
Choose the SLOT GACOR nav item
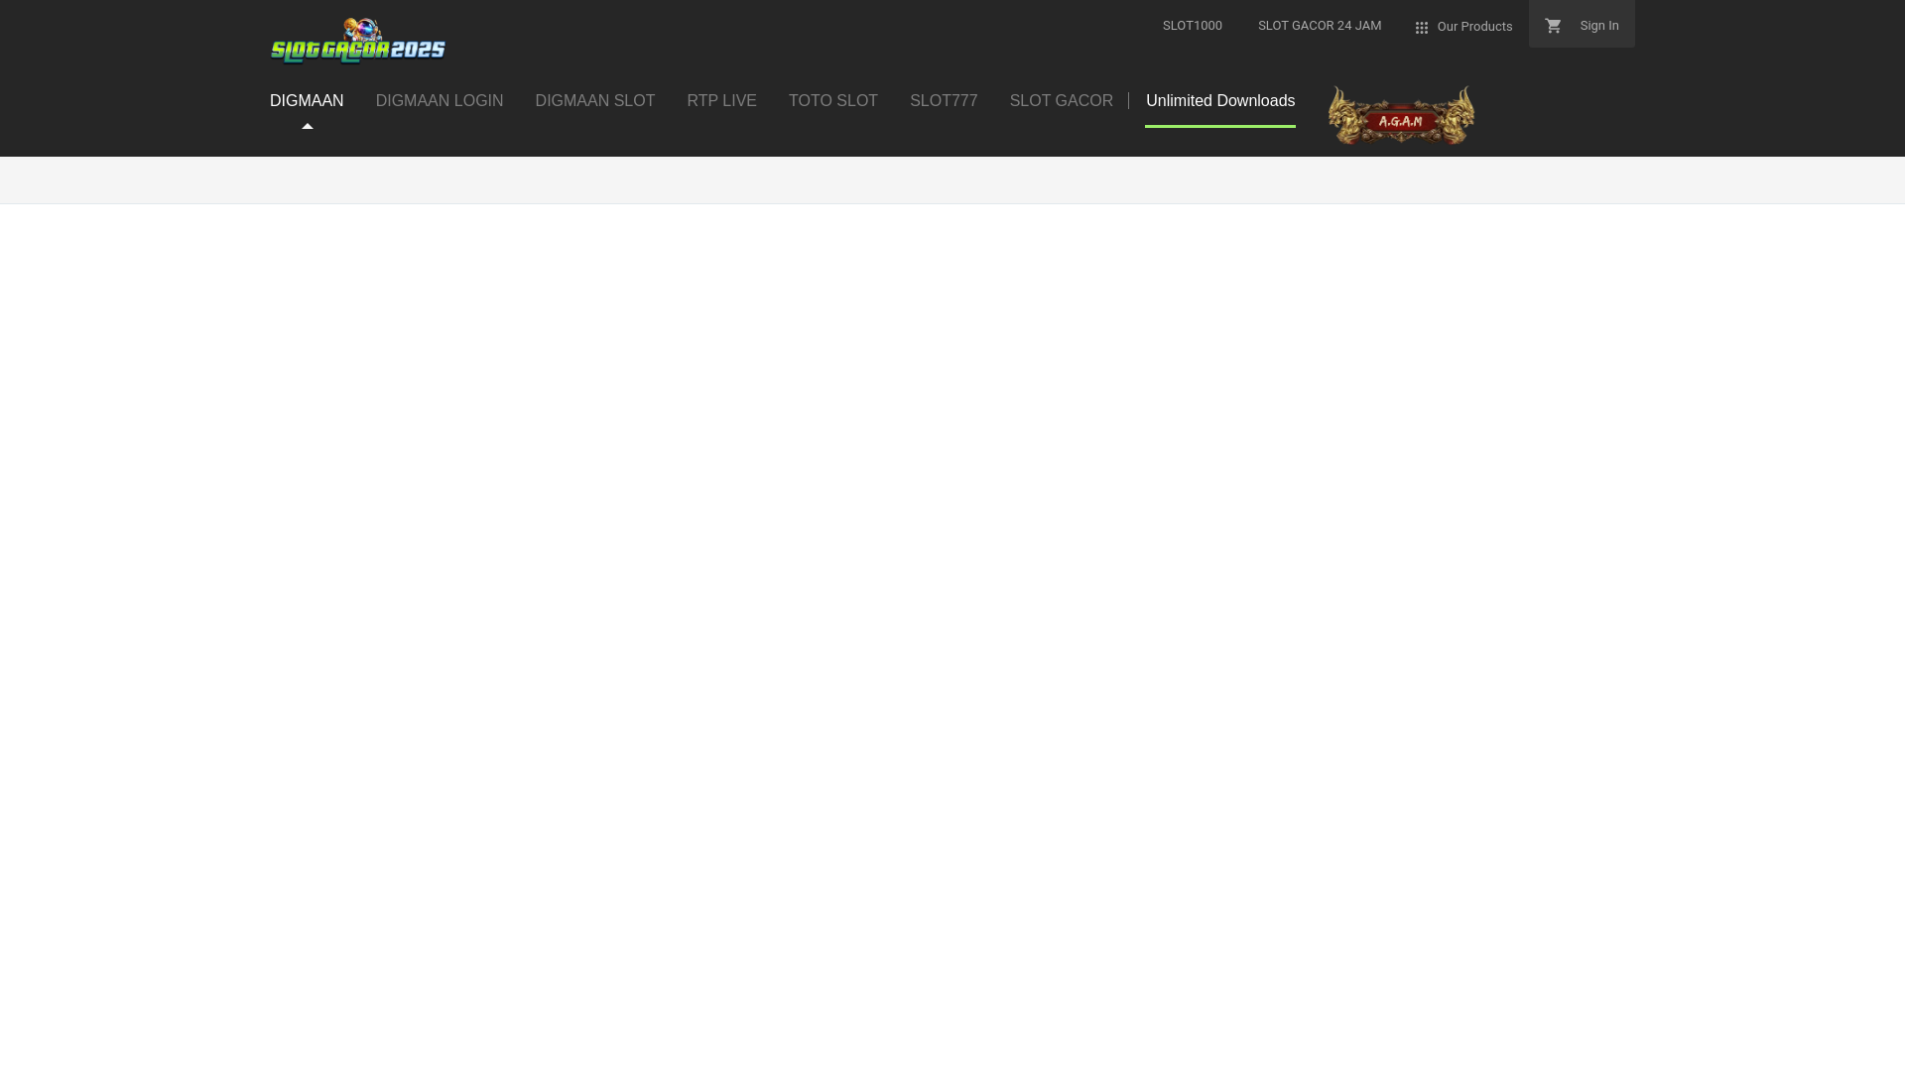[x=1061, y=101]
